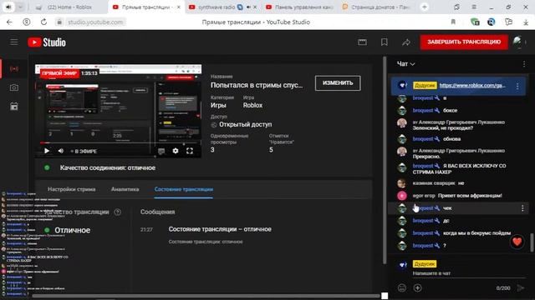The width and height of the screenshot is (535, 300).
Task: Switch to Панель управления канала tab
Action: [299, 7]
